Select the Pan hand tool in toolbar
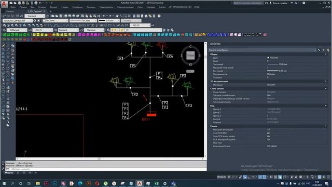 click(117, 16)
